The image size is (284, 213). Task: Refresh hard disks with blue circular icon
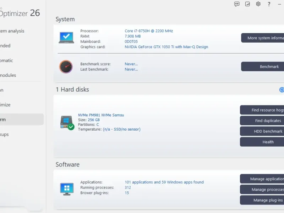pyautogui.click(x=282, y=90)
